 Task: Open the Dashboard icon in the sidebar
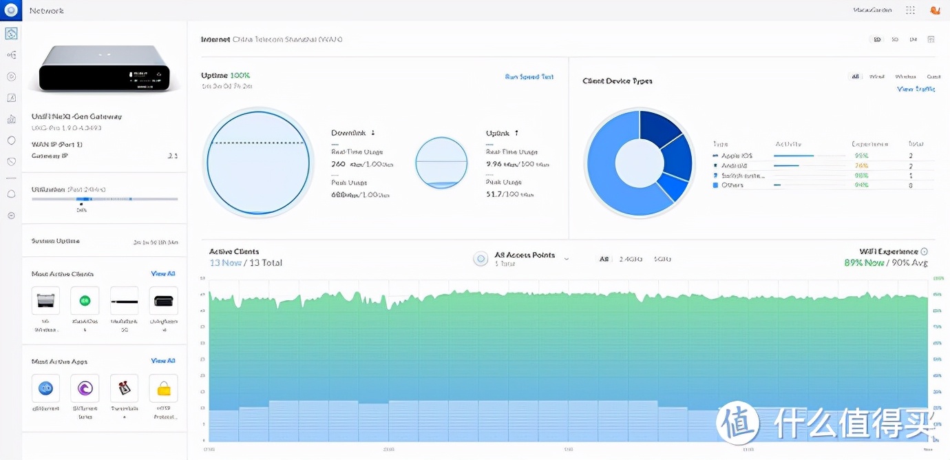[11, 34]
